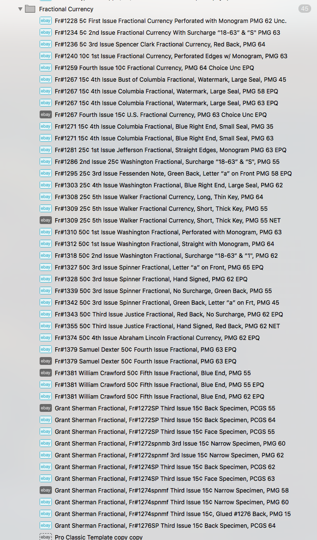Click dark ebay icon for Fr#1272SP Back Specimen PCGS 55

45,408
